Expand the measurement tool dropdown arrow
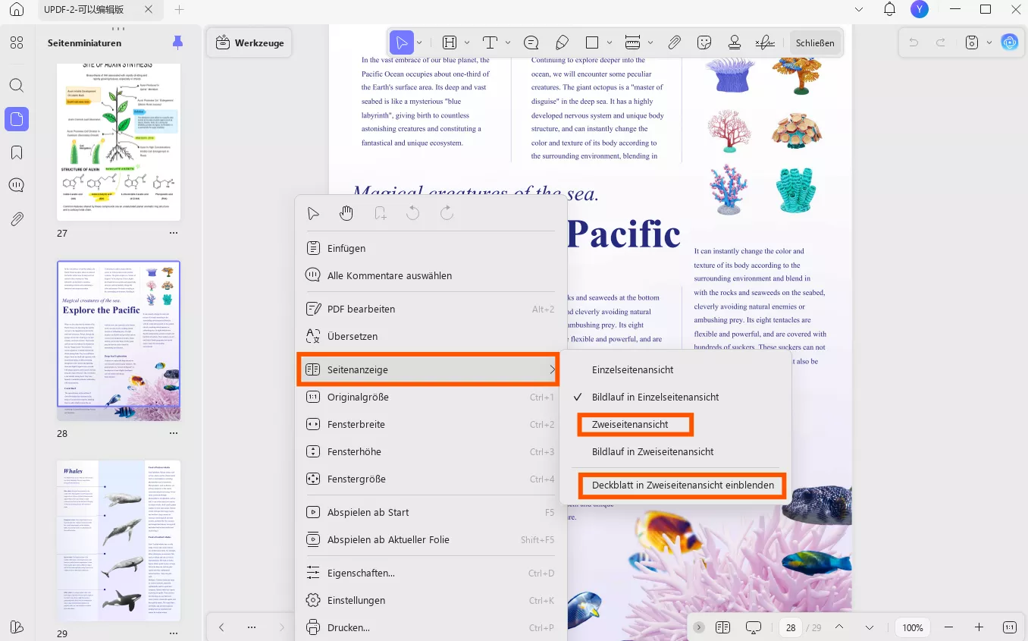This screenshot has width=1028, height=641. point(650,42)
